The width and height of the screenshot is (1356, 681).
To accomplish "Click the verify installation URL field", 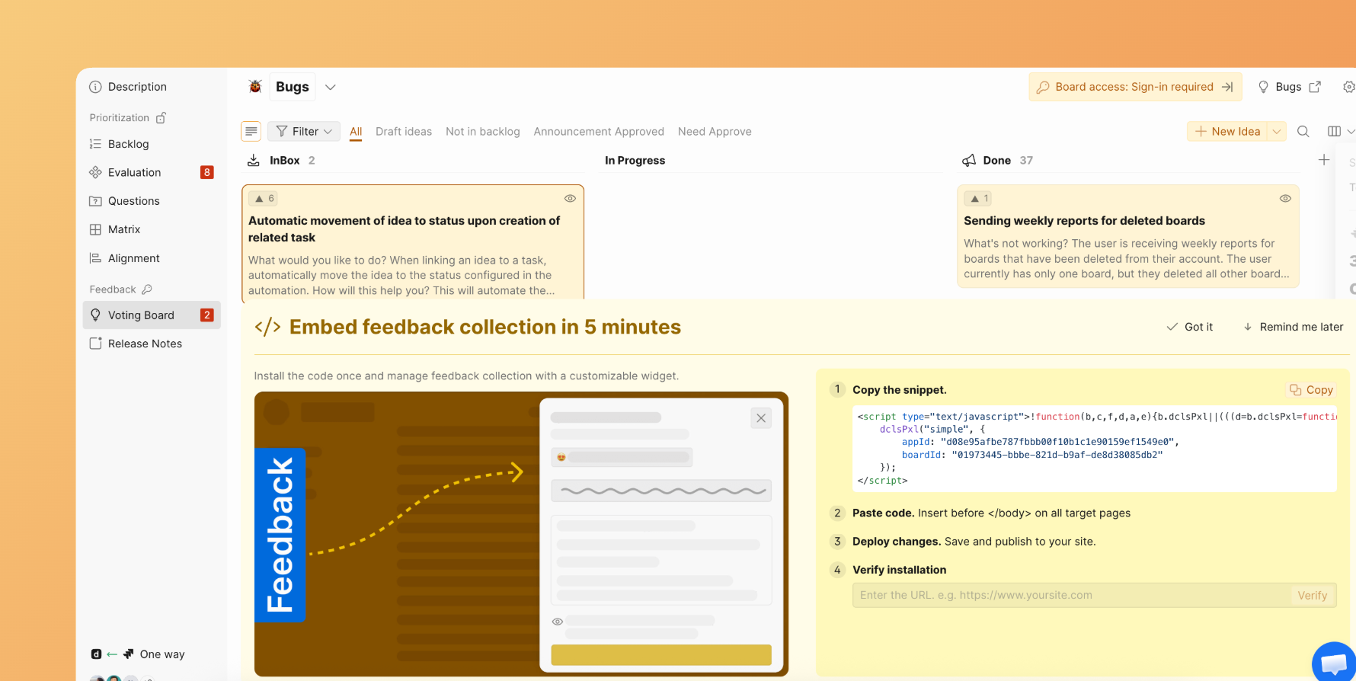I will pyautogui.click(x=1070, y=596).
